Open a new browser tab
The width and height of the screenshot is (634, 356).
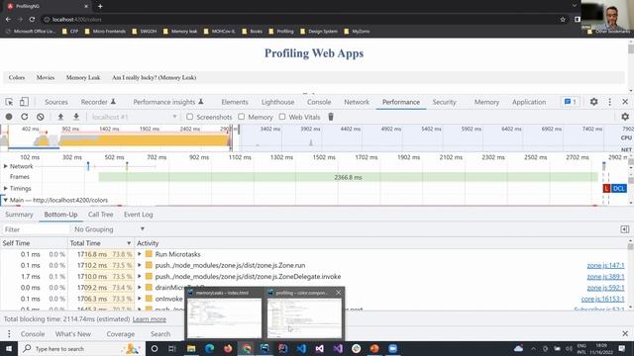pyautogui.click(x=100, y=7)
